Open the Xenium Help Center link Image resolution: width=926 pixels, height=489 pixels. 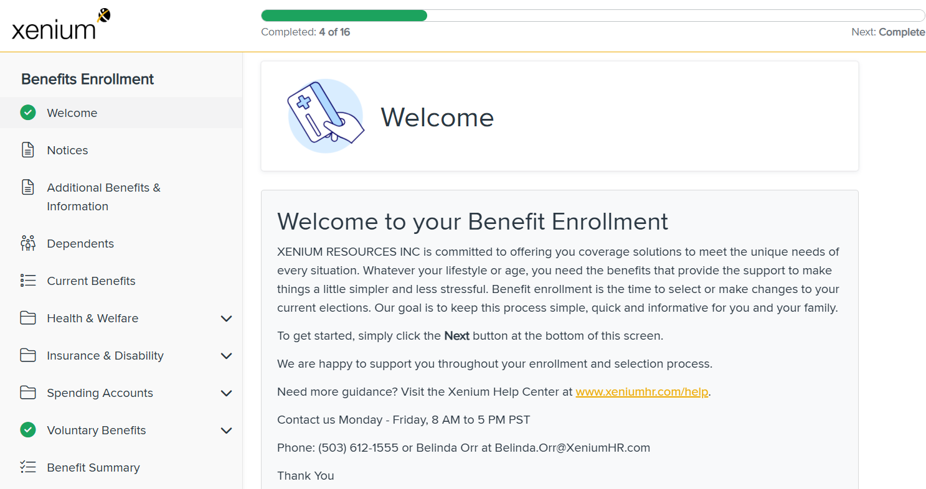(641, 392)
